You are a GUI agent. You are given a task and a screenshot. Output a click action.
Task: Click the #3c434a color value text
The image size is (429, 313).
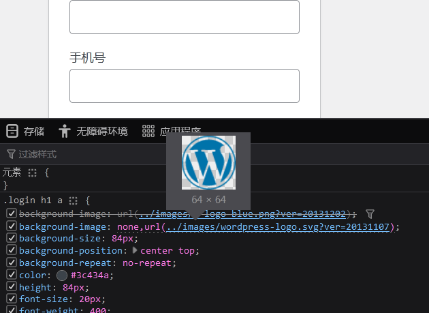[90, 275]
